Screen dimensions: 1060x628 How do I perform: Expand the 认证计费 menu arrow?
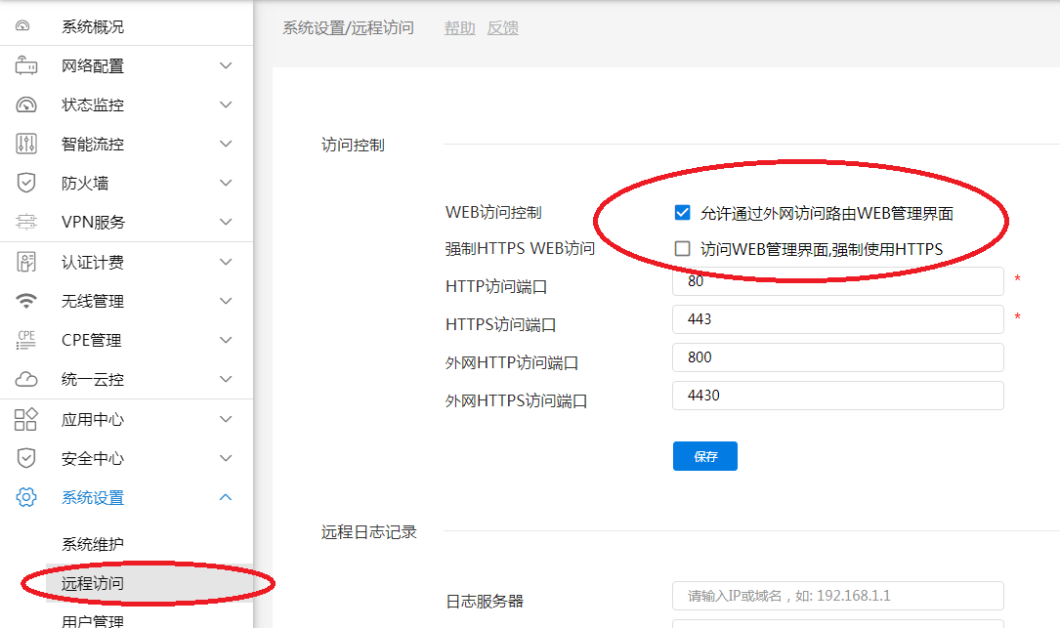(x=226, y=263)
